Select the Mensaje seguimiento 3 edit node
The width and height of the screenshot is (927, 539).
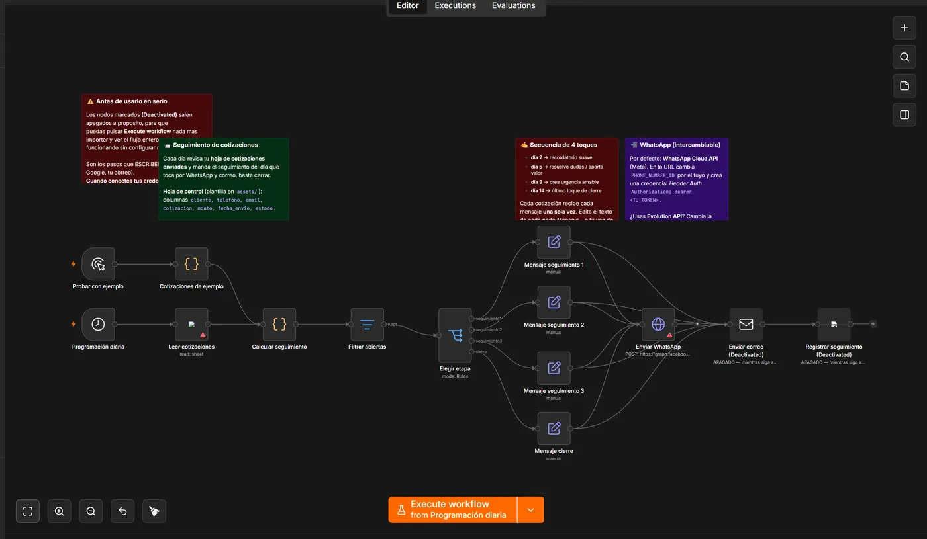tap(554, 368)
